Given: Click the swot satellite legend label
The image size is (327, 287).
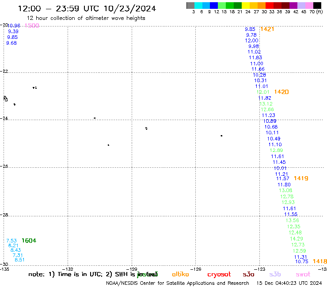Looking at the screenshot, I should coord(303,275).
